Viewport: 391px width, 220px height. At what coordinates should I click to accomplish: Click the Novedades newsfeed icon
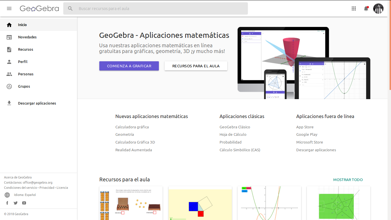(9, 37)
